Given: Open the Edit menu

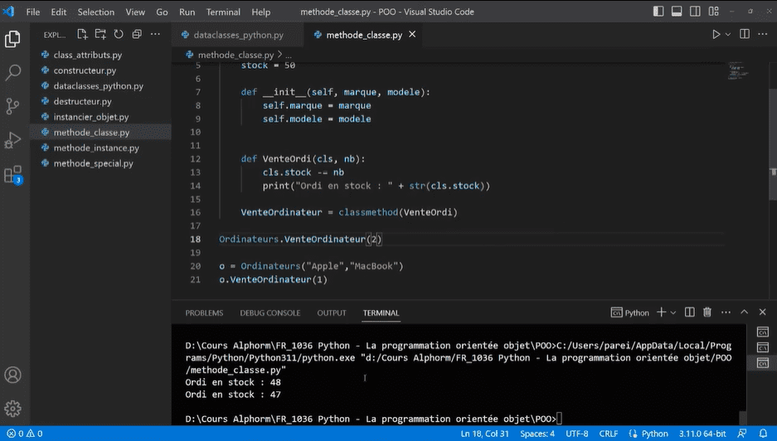Looking at the screenshot, I should (59, 12).
